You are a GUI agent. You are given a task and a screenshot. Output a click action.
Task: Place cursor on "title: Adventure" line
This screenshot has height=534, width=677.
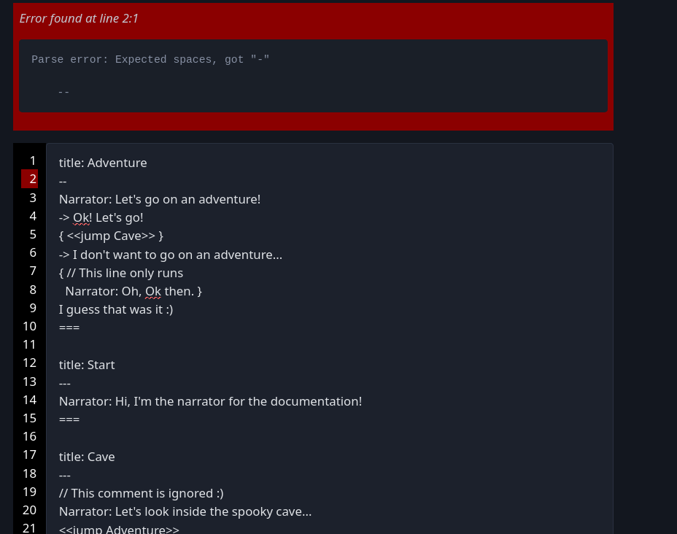pyautogui.click(x=103, y=163)
